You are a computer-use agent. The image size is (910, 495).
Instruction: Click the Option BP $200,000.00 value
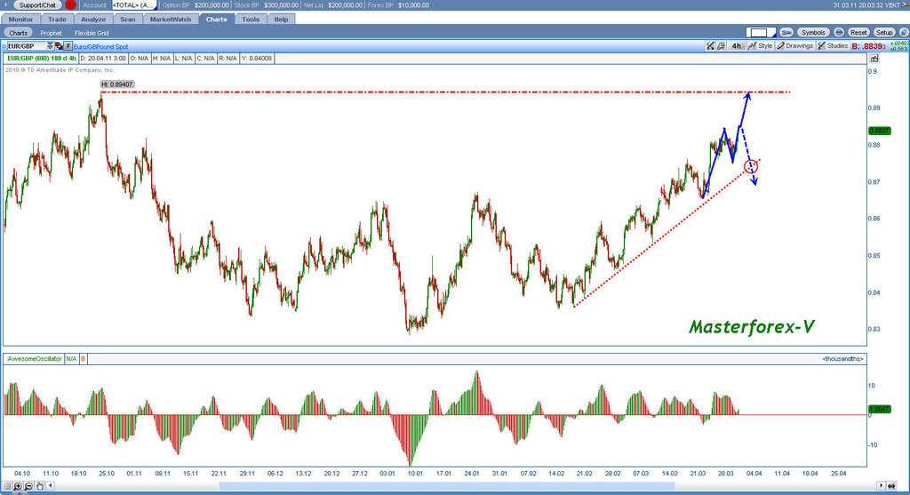[x=212, y=5]
